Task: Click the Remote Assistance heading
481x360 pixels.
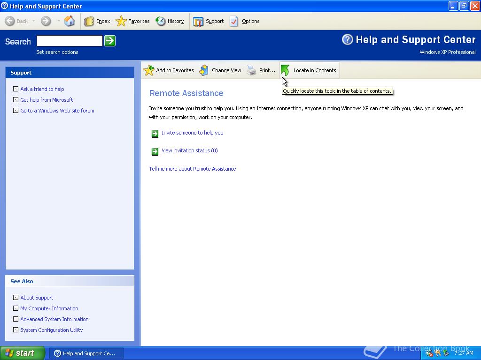Action: pyautogui.click(x=186, y=93)
